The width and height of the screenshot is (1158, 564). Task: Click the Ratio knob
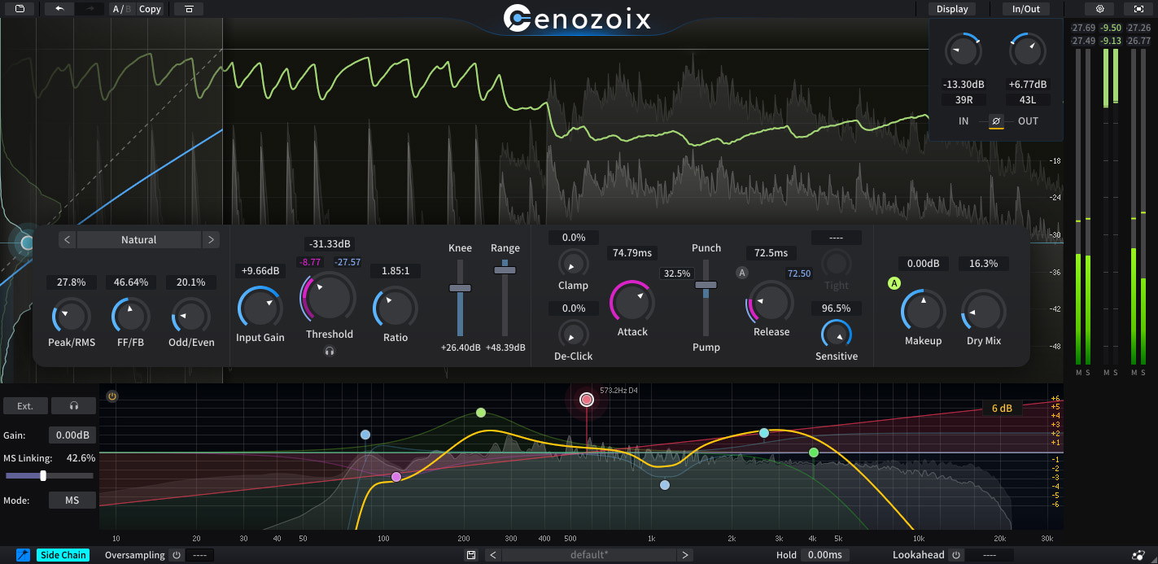click(395, 308)
